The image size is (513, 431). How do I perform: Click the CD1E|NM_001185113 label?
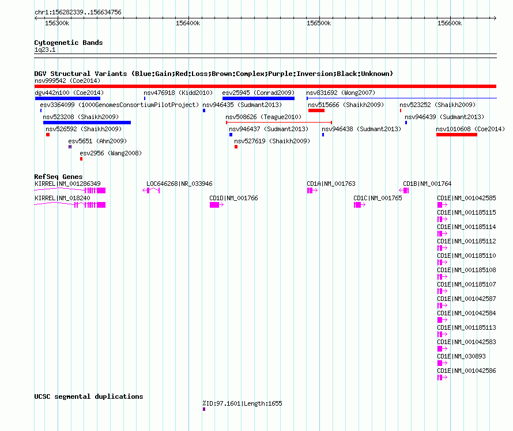[x=466, y=327]
